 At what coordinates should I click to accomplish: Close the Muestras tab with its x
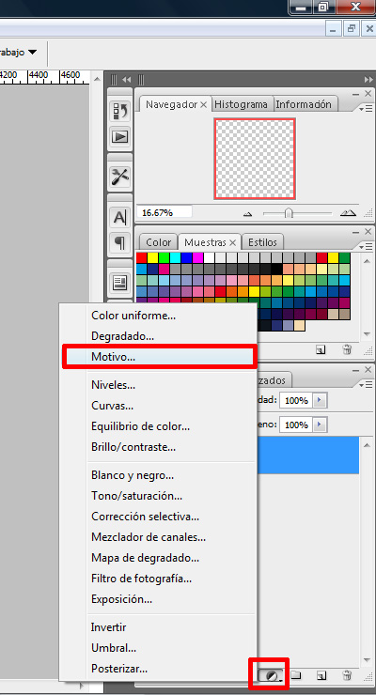tap(233, 242)
